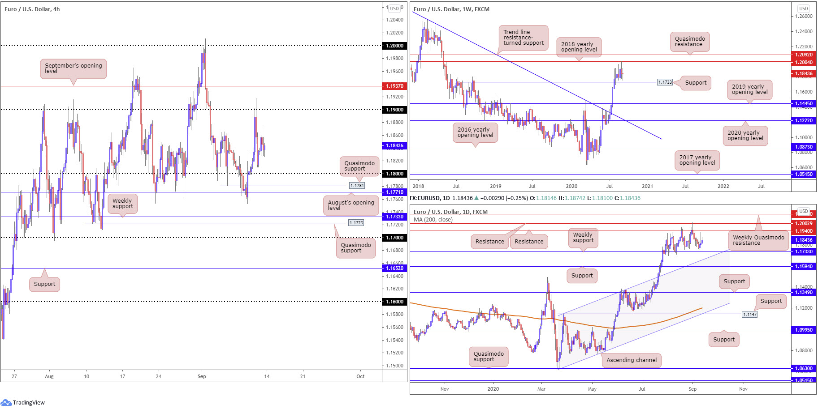Screen dimensions: 818x409
Task: Click the 'MA (200, close)' indicator label
Action: click(x=433, y=219)
